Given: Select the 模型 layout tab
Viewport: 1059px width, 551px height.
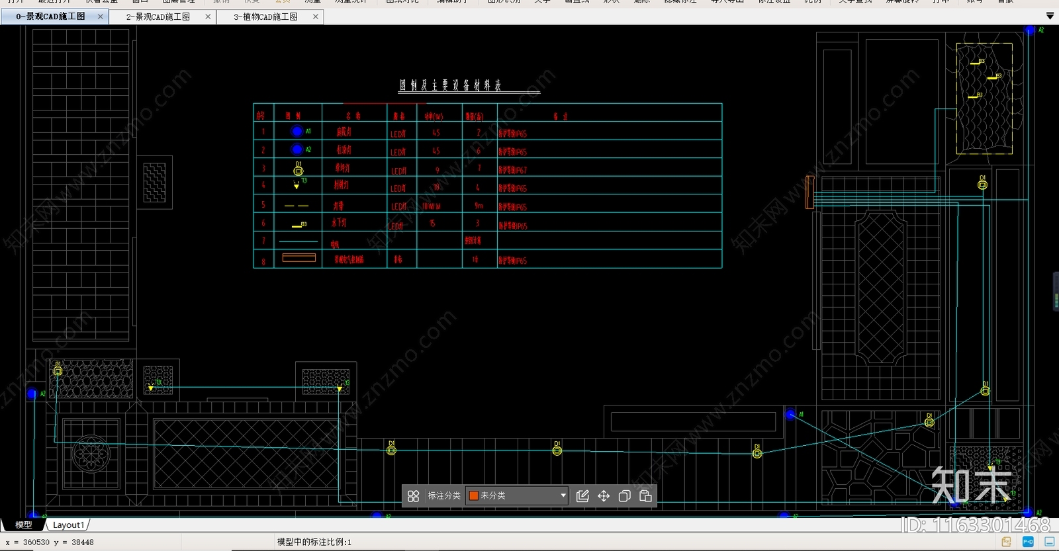Looking at the screenshot, I should pyautogui.click(x=24, y=525).
